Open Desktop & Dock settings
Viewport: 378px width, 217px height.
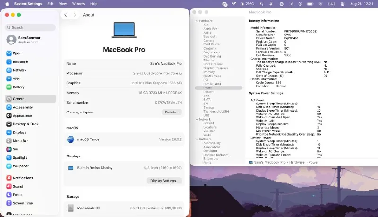point(30,124)
